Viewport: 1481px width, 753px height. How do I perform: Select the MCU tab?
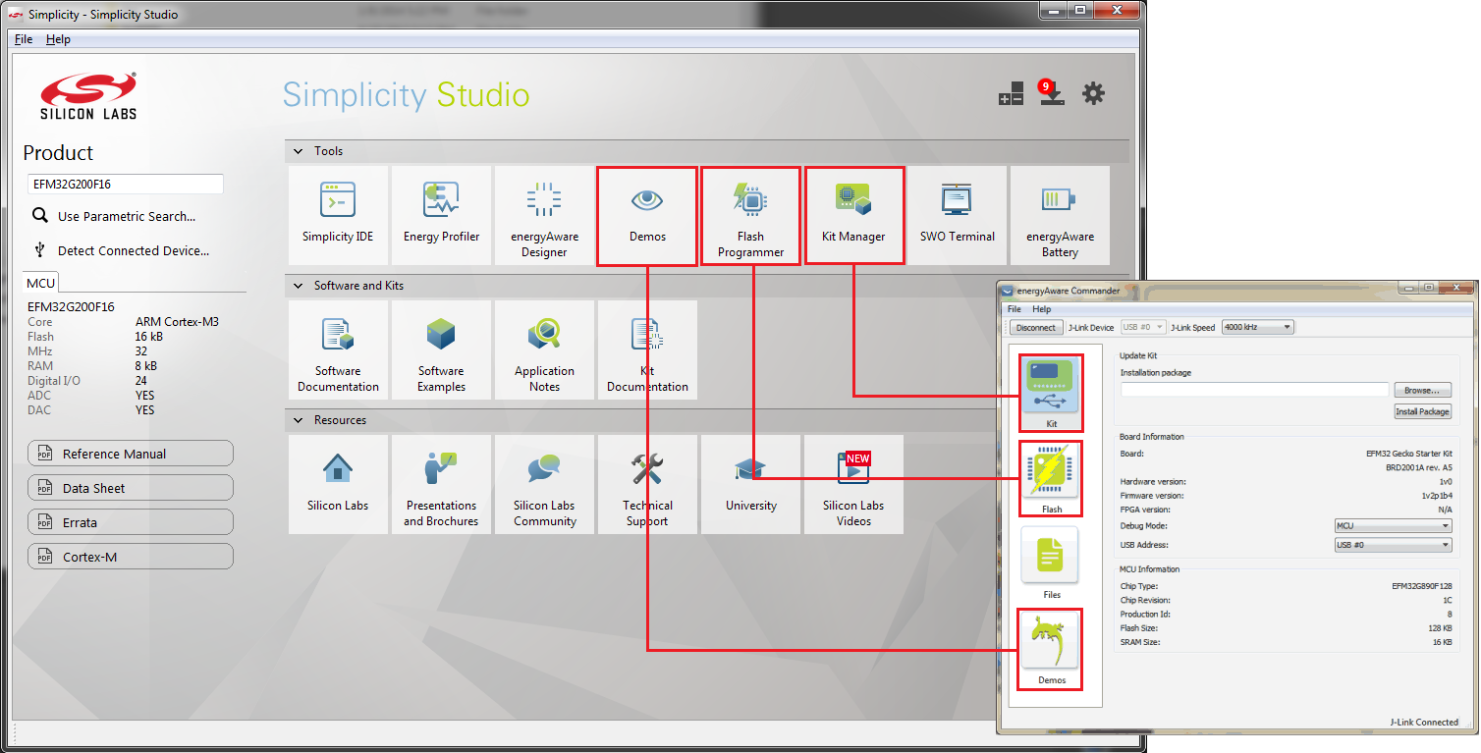(x=41, y=283)
